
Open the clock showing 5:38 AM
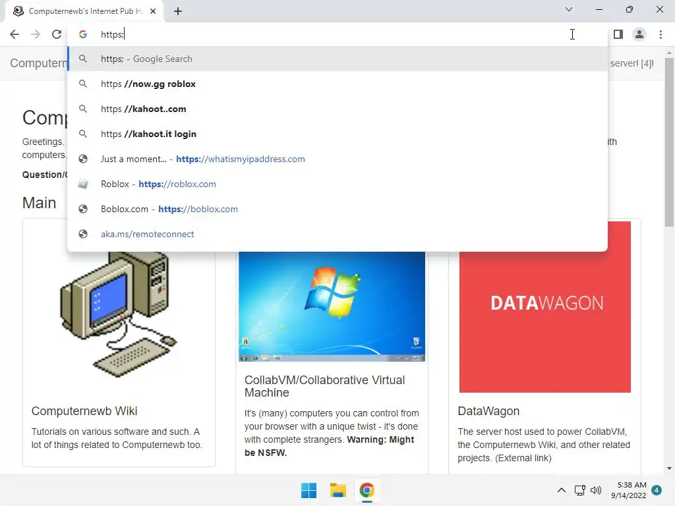tap(628, 490)
